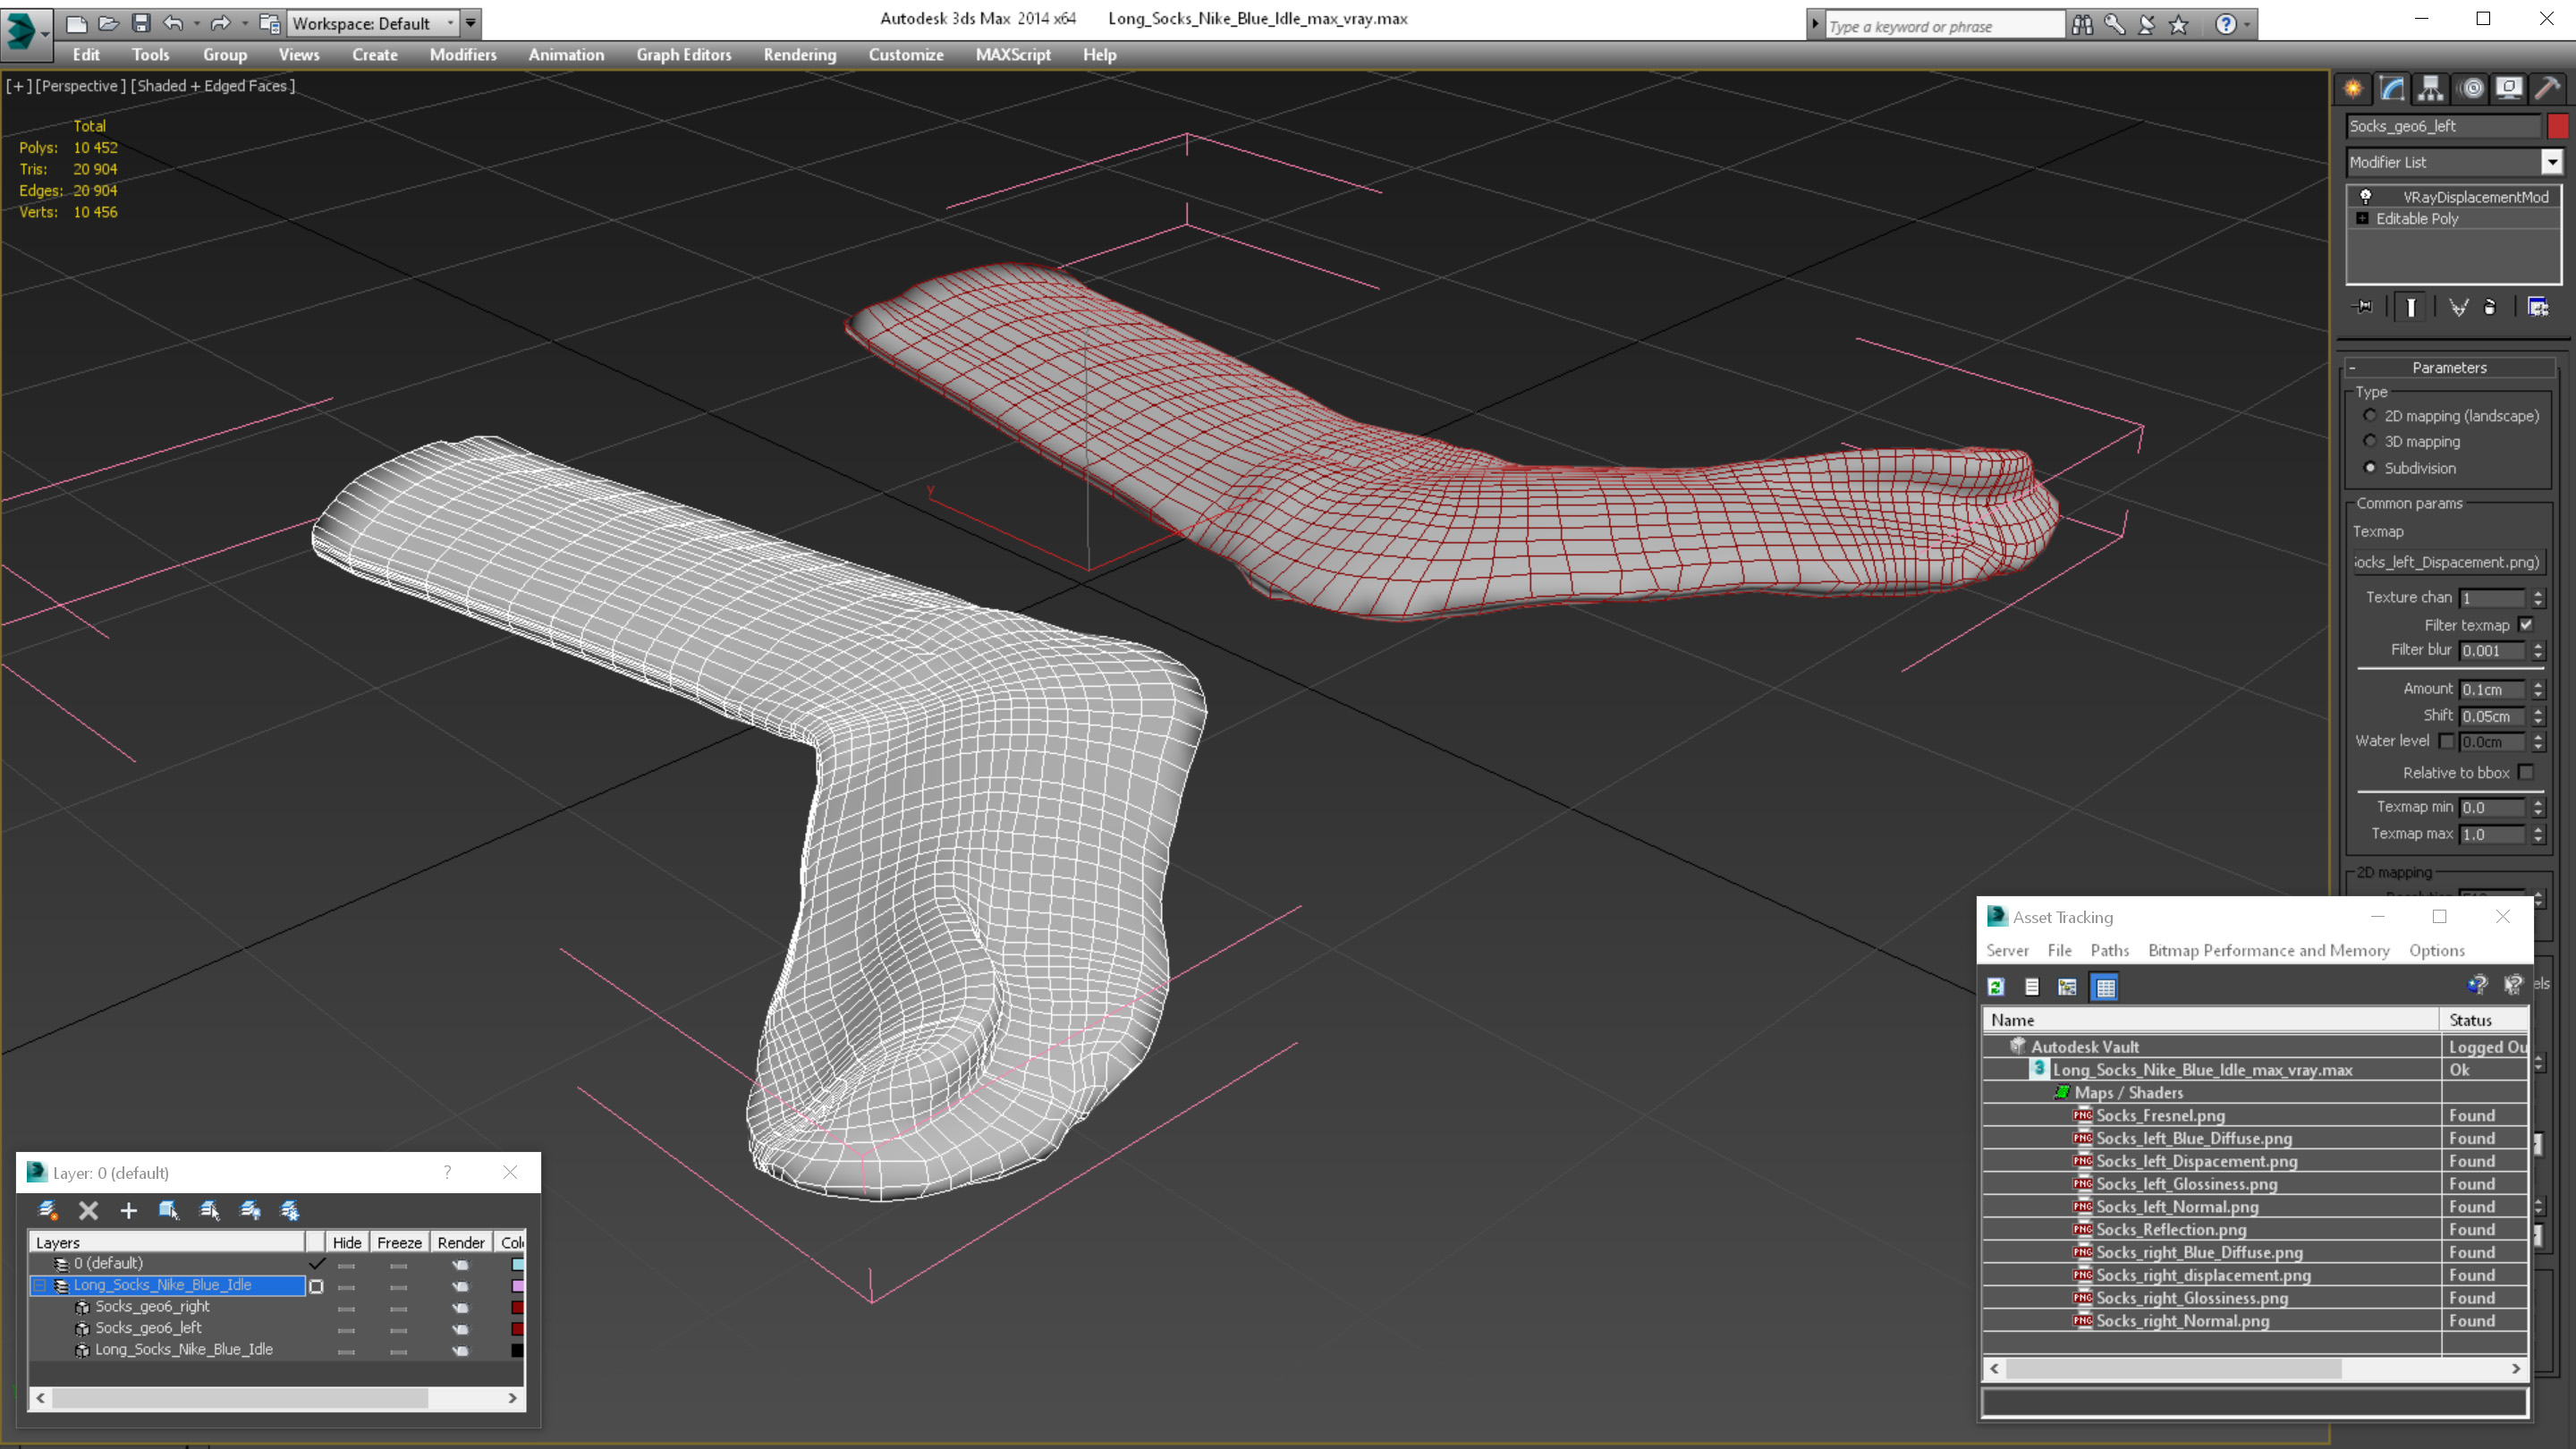
Task: Collapse Long_Socks_Nike_Blue_Idle layer tree
Action: point(40,1285)
